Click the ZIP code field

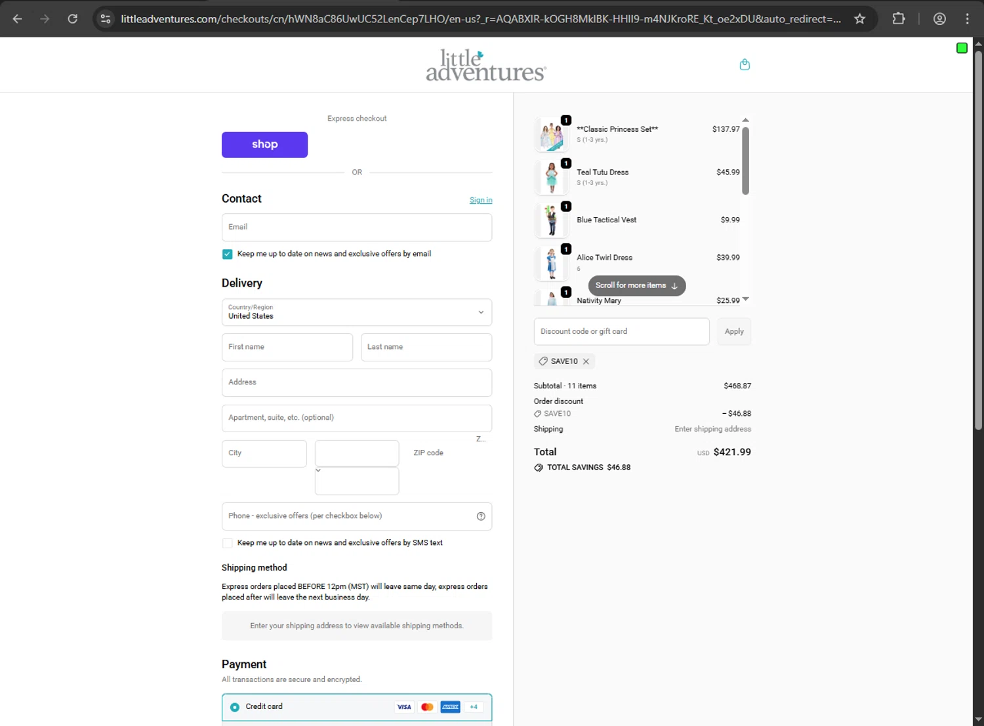coord(449,453)
